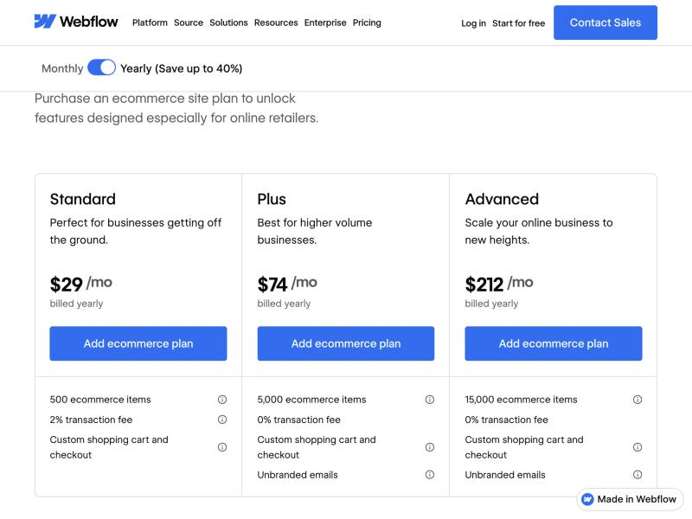This screenshot has height=519, width=692.
Task: Click Plus plan '0% transaction fee' text
Action: click(298, 420)
